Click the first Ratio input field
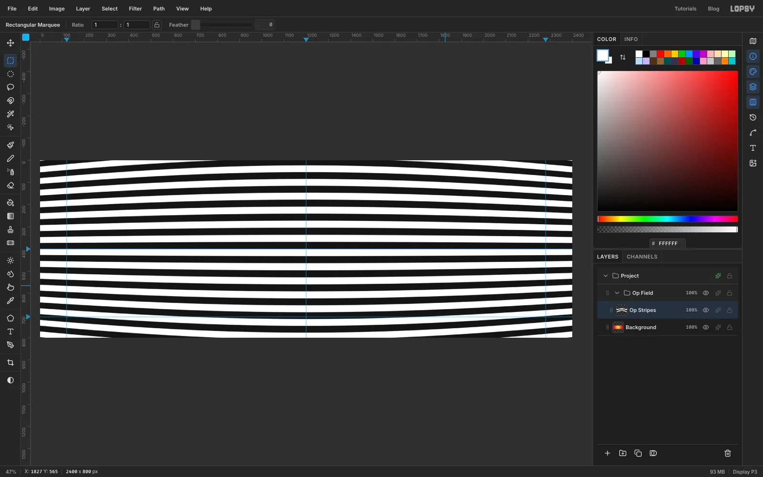Viewport: 763px width, 477px height. (x=105, y=25)
